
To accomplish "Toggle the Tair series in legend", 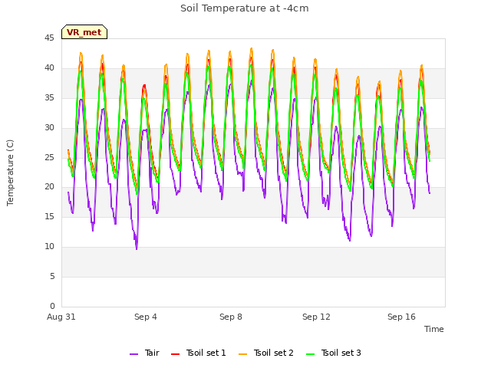I will click(144, 353).
